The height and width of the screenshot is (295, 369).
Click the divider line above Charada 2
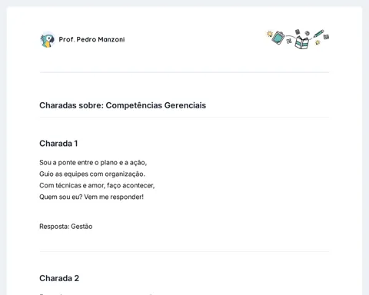[x=184, y=251]
